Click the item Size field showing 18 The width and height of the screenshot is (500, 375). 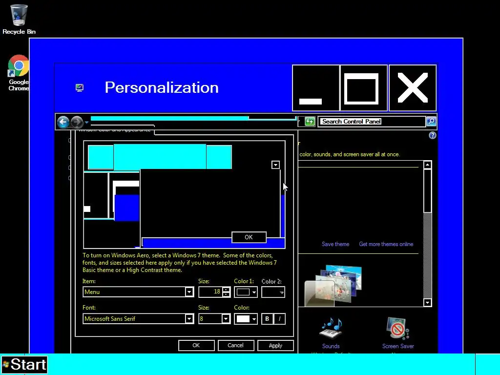(210, 292)
